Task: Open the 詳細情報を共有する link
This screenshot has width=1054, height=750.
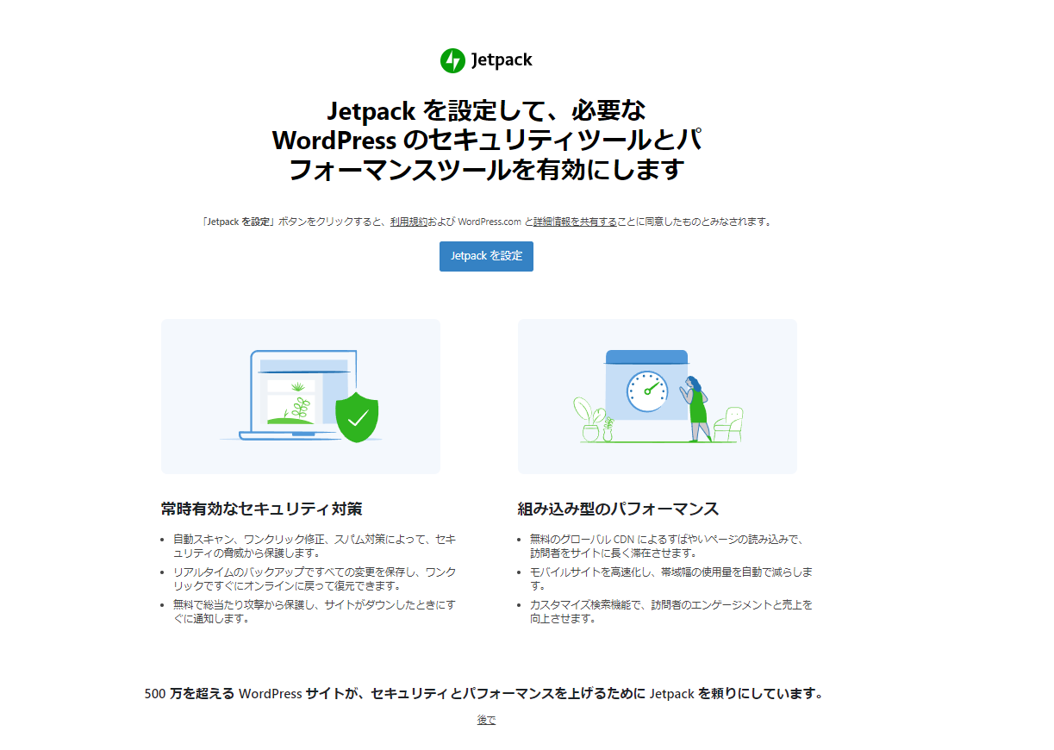Action: tap(575, 222)
